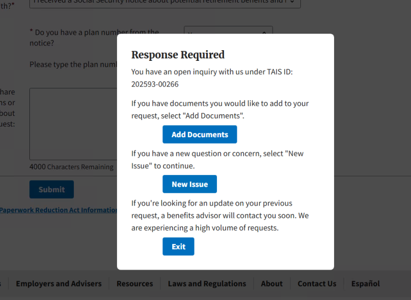Screen dimensions: 411x300
Task: Select the About navigation item
Action: pos(272,283)
